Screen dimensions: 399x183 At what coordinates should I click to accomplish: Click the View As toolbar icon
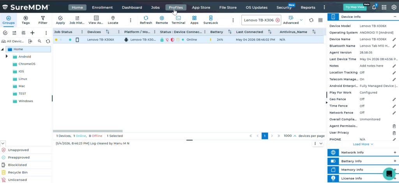(x=96, y=20)
